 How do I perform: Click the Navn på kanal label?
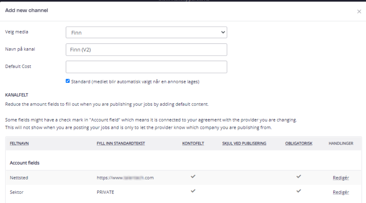[x=20, y=49]
